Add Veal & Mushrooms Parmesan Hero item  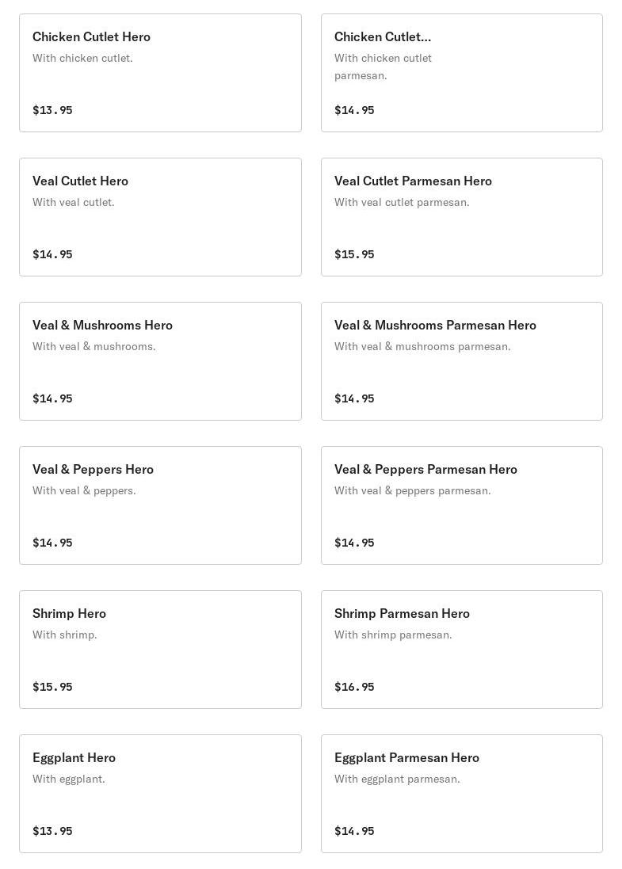(461, 361)
